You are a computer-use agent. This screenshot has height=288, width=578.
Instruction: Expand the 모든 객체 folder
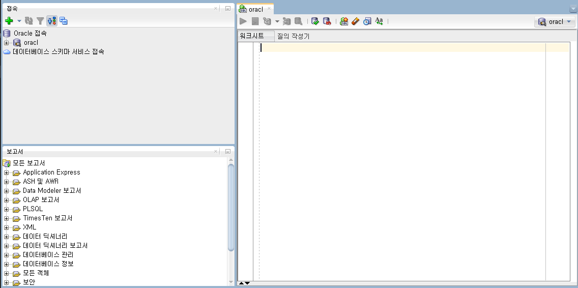[6, 274]
